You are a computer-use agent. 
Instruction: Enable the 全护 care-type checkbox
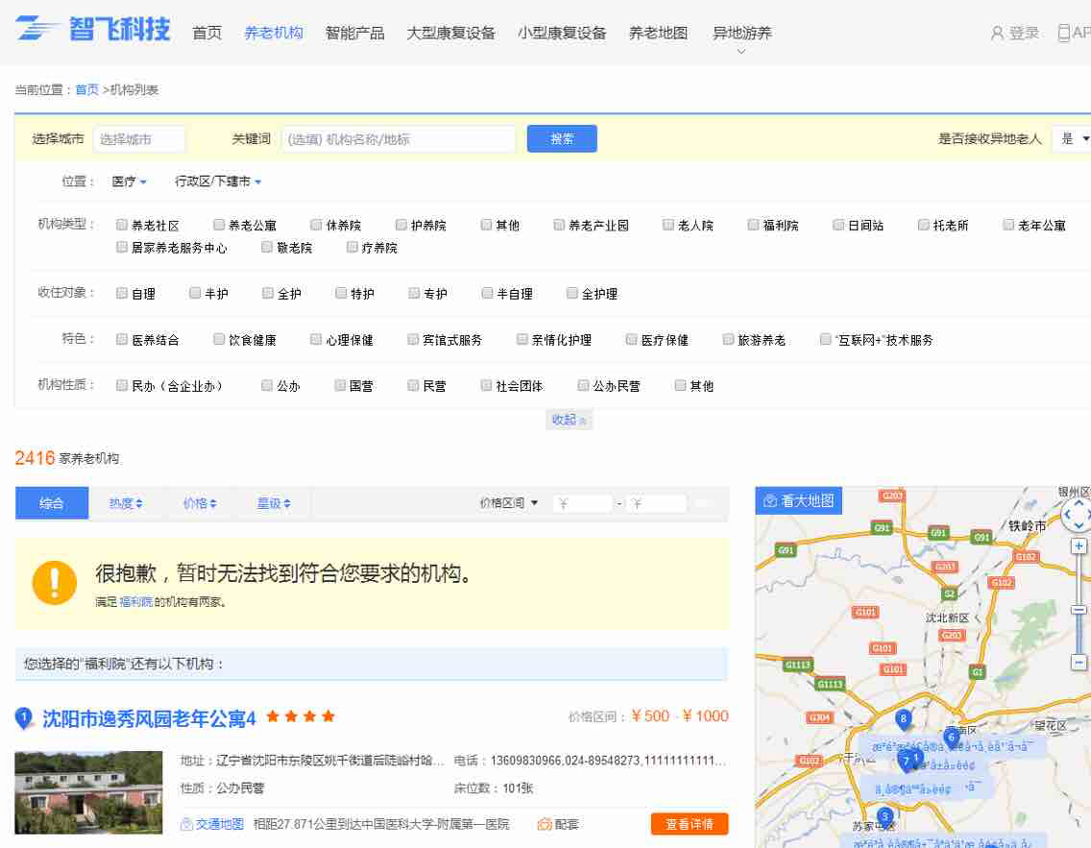[268, 293]
